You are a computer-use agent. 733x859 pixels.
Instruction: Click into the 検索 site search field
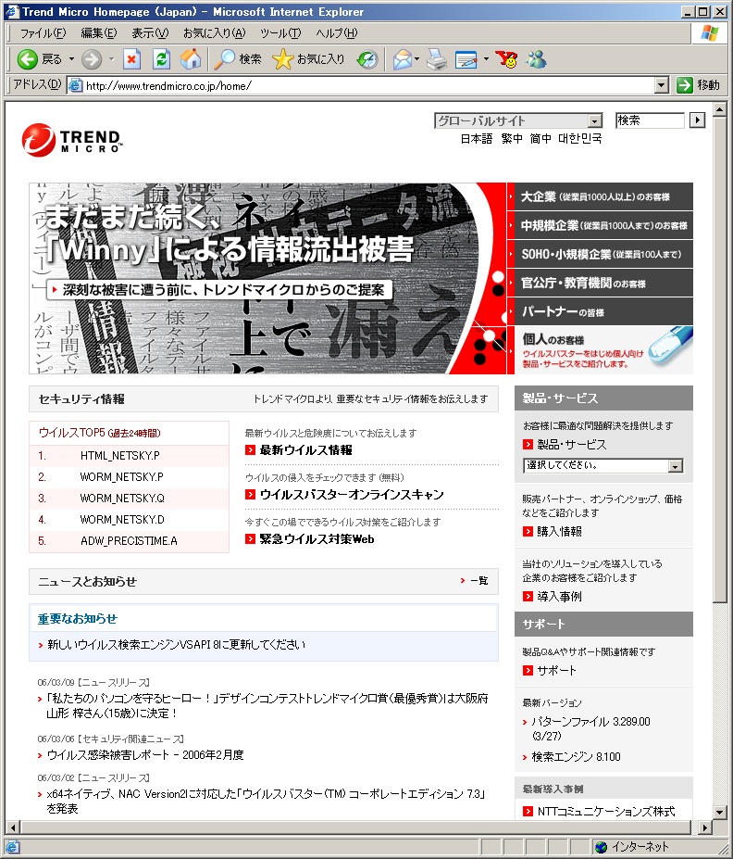[x=650, y=120]
